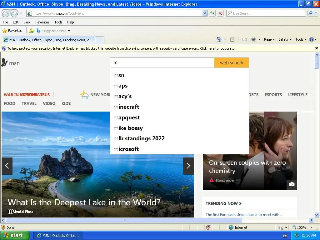Open the Safety command bar menu
320x240 pixels.
click(x=285, y=39)
